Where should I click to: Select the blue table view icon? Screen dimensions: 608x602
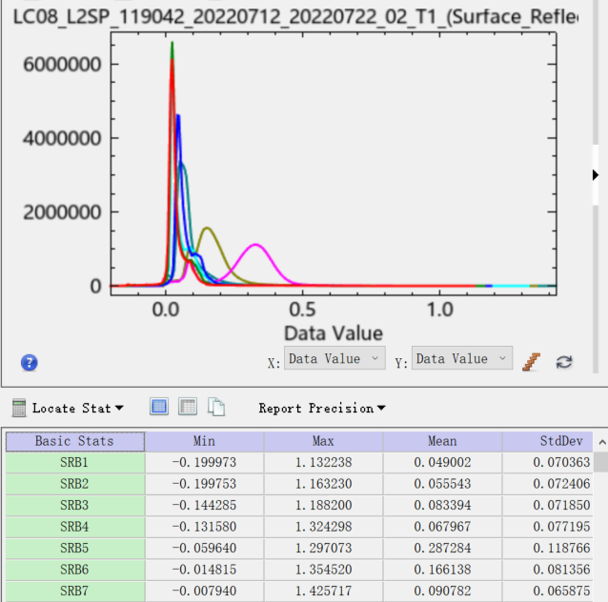coord(159,407)
